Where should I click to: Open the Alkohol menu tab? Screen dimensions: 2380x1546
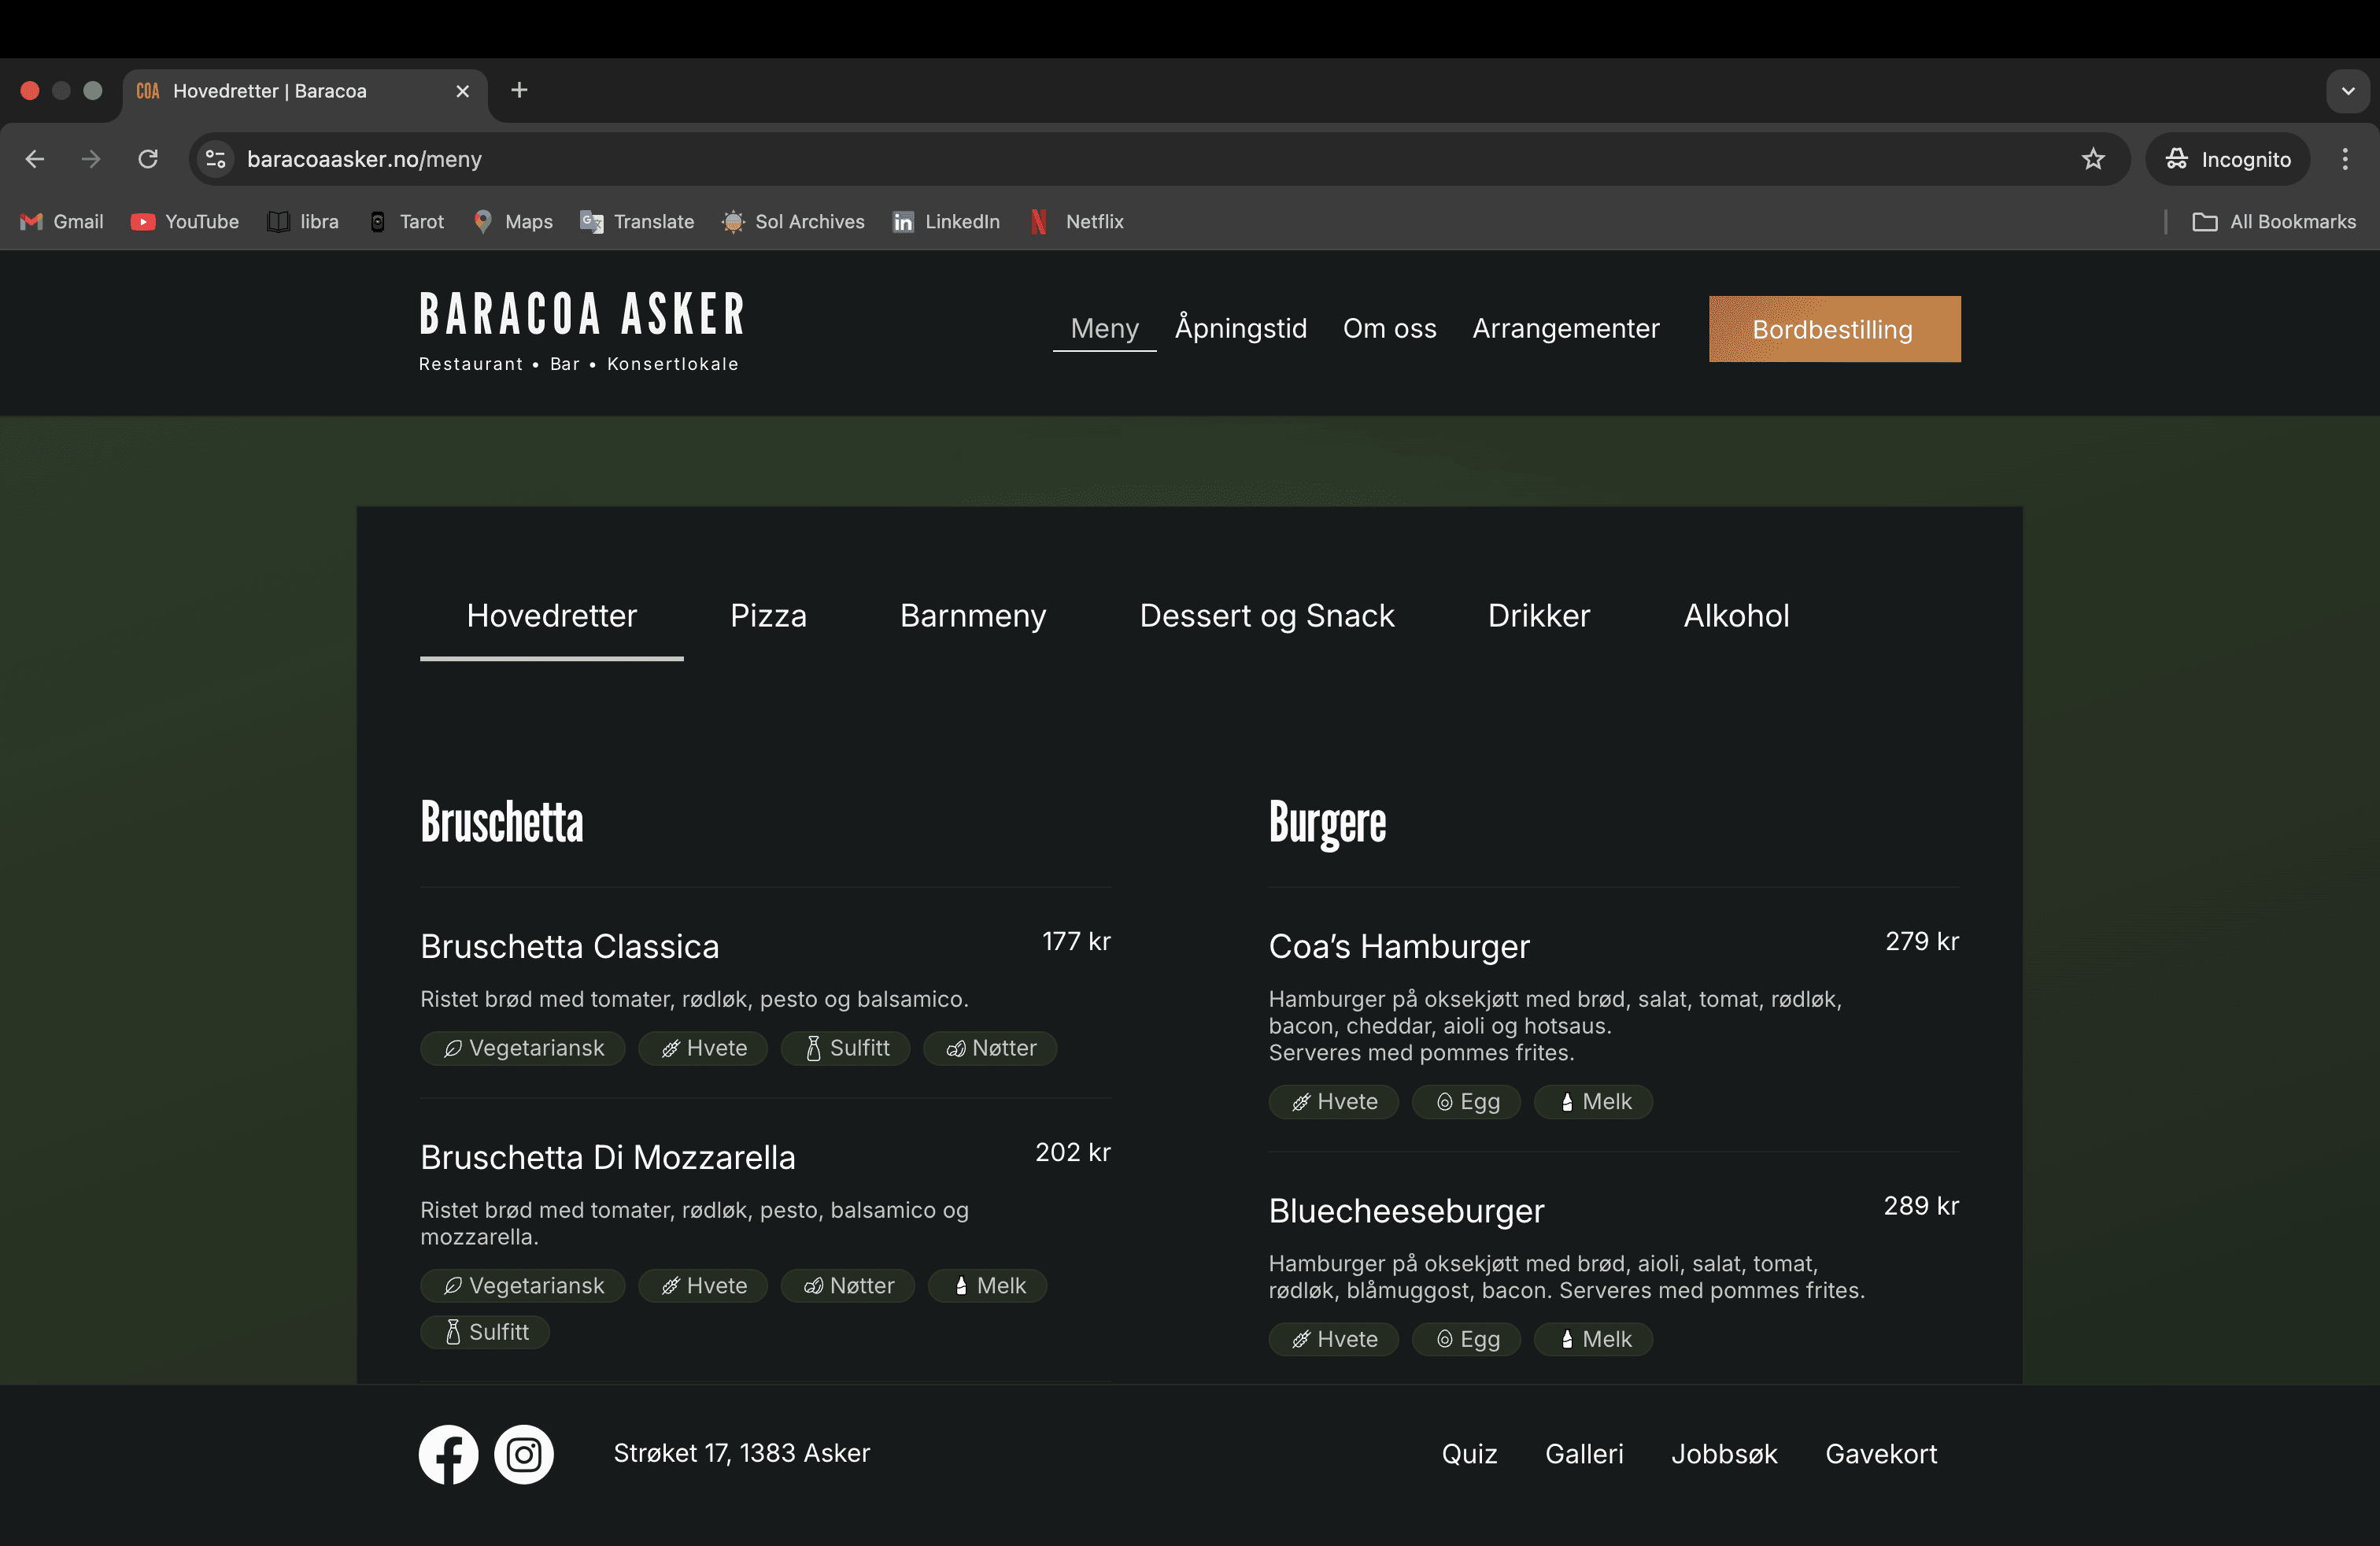click(1736, 616)
